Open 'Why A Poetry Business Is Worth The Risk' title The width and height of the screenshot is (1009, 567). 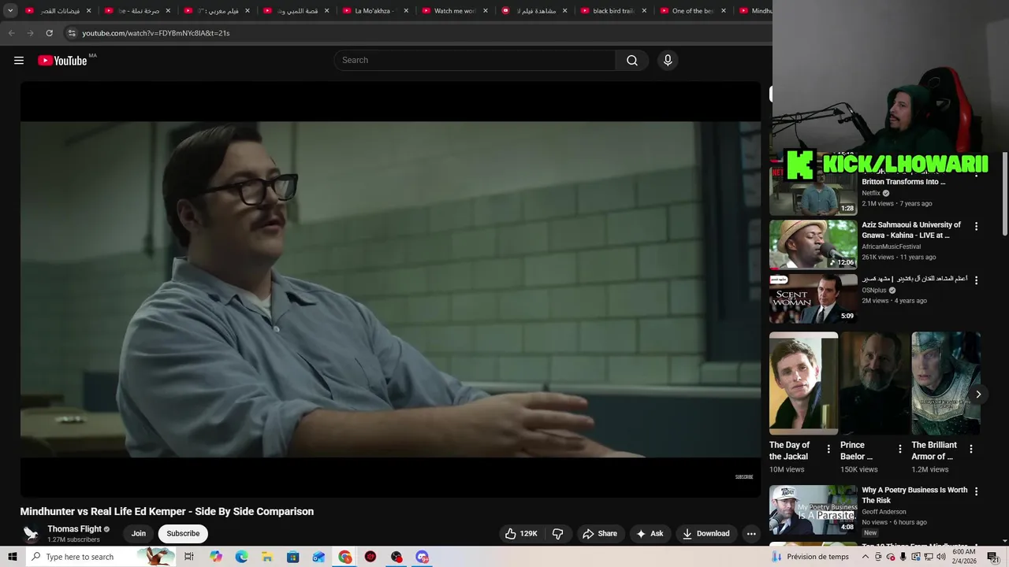(x=914, y=495)
